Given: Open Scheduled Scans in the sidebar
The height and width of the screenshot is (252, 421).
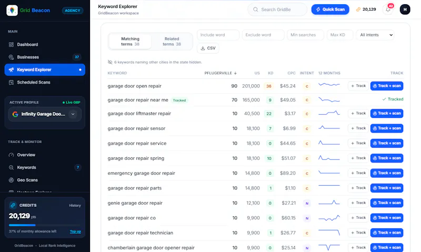Looking at the screenshot, I should pyautogui.click(x=45, y=83).
